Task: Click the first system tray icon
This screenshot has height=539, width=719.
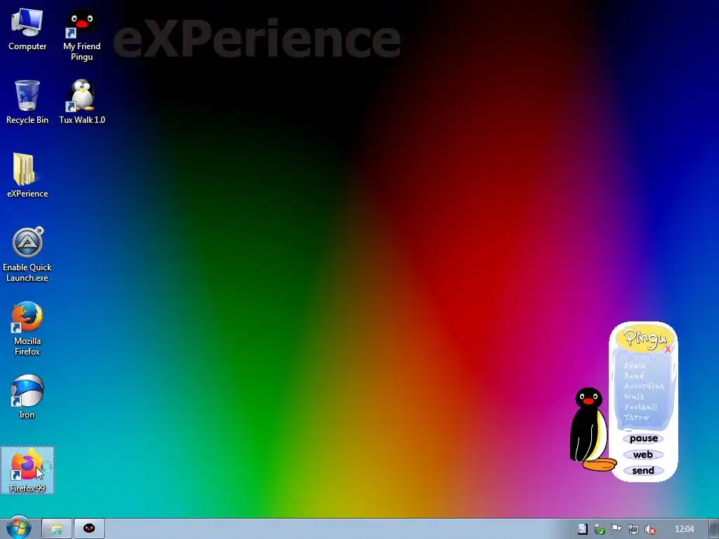Action: (582, 529)
